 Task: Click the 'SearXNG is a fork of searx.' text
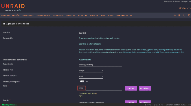pos(90,44)
